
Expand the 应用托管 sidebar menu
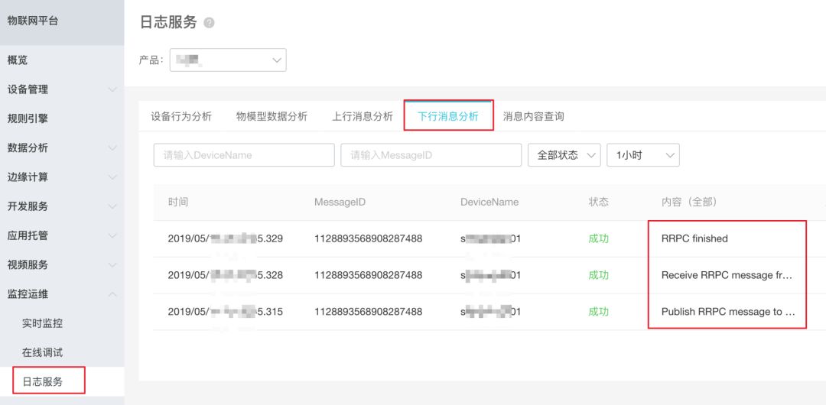62,235
